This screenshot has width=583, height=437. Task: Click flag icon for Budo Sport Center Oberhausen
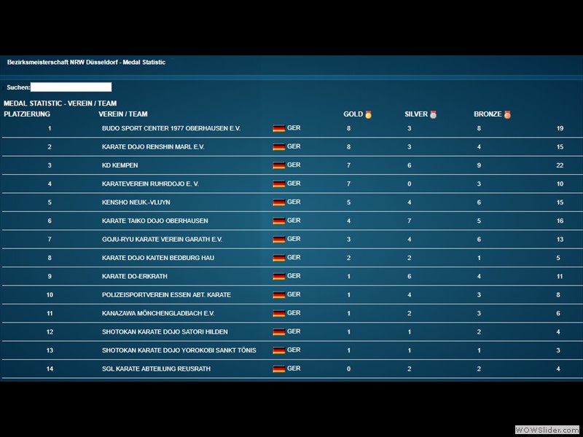click(x=278, y=128)
